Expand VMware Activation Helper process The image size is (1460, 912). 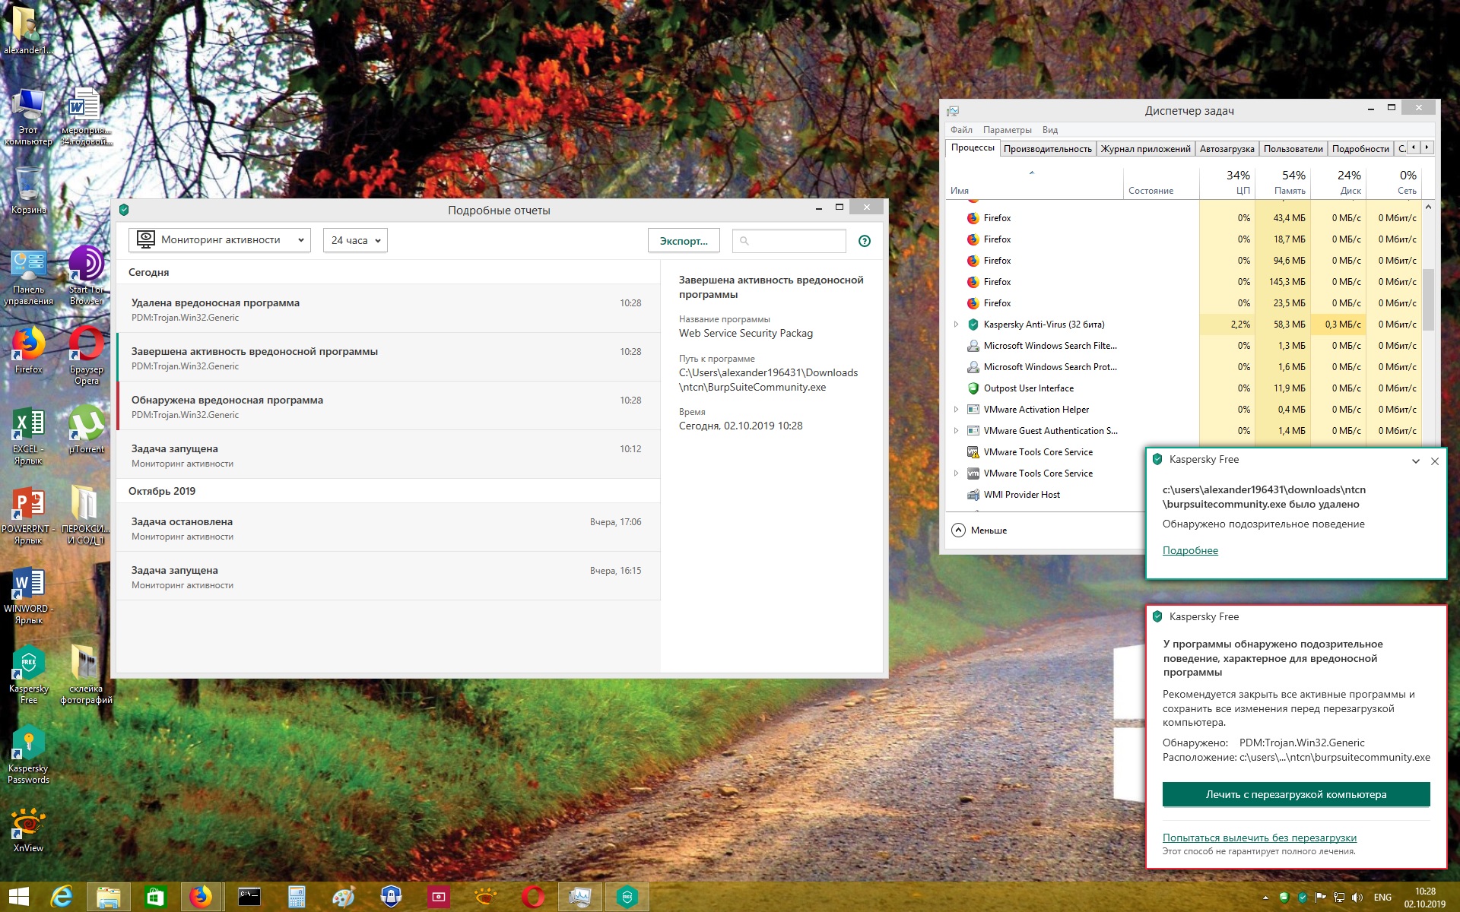click(956, 410)
